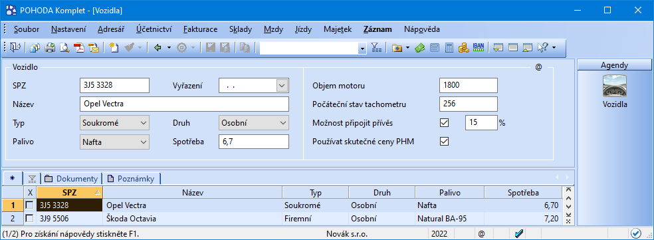This screenshot has width=654, height=240.
Task: Click the copy documents toolbar icon
Action: point(35,48)
